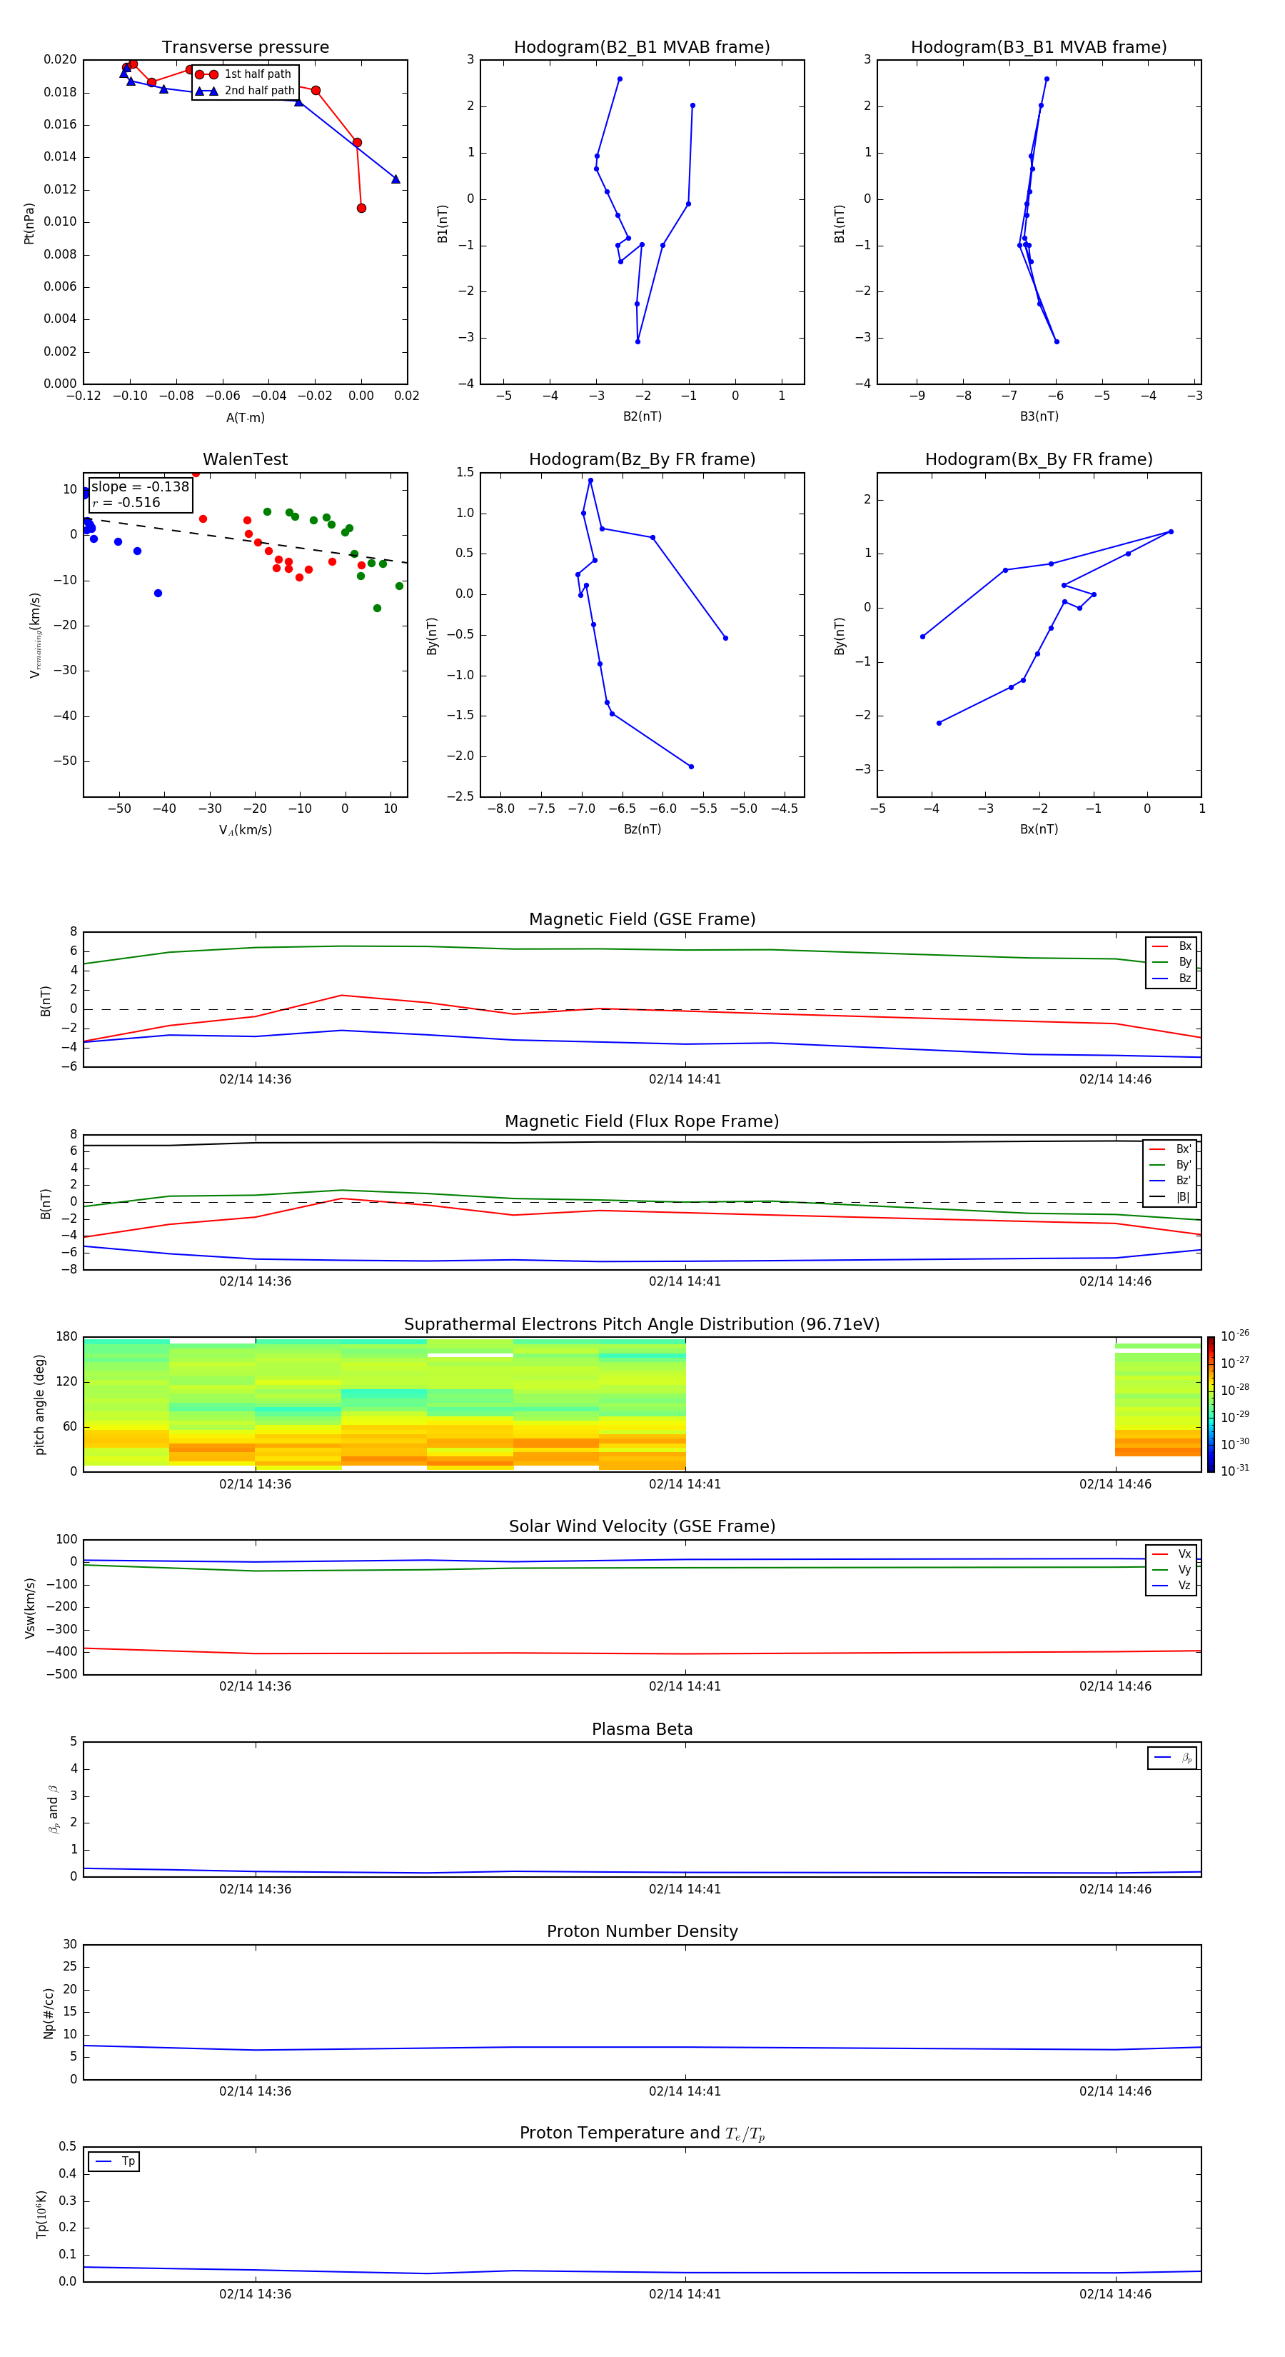
Task: Select the "Solar Wind Velocity (GSE Frame)" title
Action: pyautogui.click(x=642, y=1527)
